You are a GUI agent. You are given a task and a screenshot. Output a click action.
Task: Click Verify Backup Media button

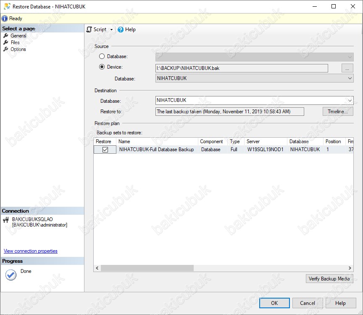point(329,279)
